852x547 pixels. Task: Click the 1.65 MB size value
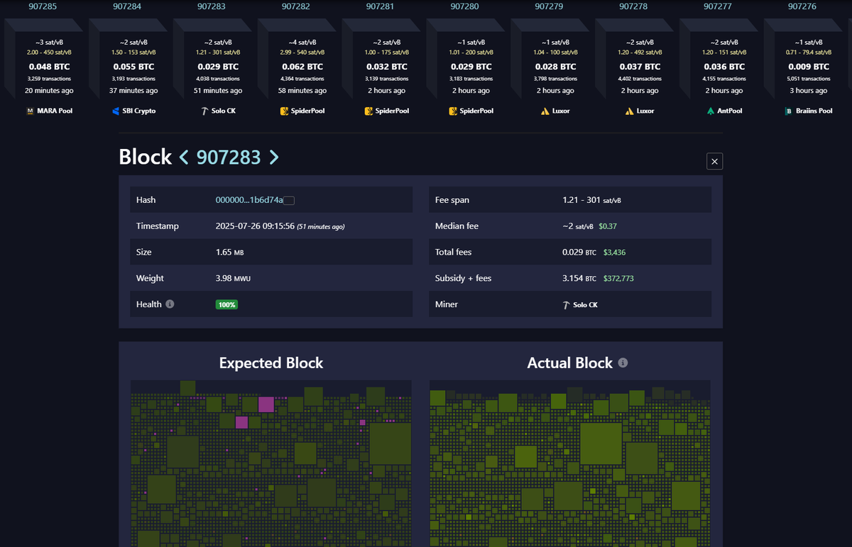[229, 252]
